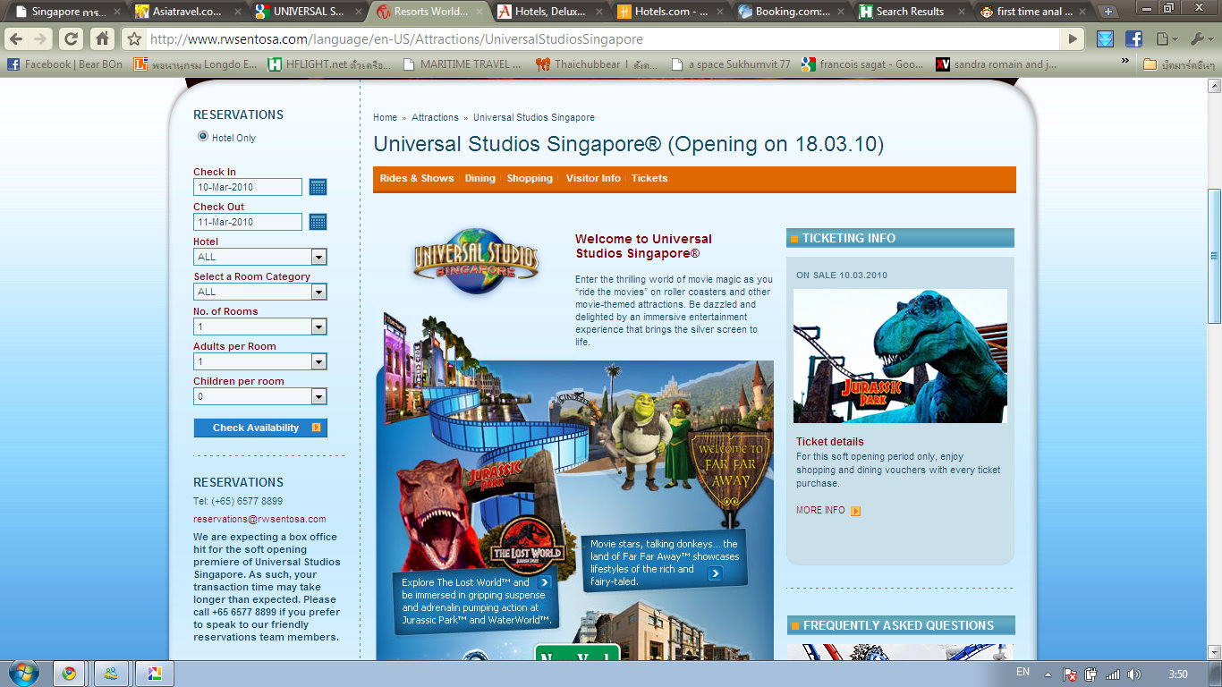Click the Jurassic Park ticketing image
This screenshot has width=1222, height=687.
pyautogui.click(x=900, y=356)
